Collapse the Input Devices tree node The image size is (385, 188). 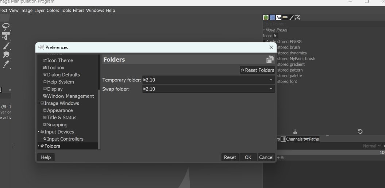click(x=39, y=132)
